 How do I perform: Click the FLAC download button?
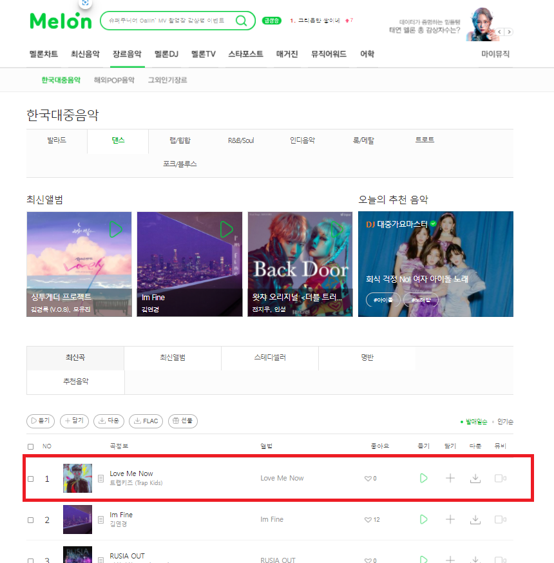(146, 421)
